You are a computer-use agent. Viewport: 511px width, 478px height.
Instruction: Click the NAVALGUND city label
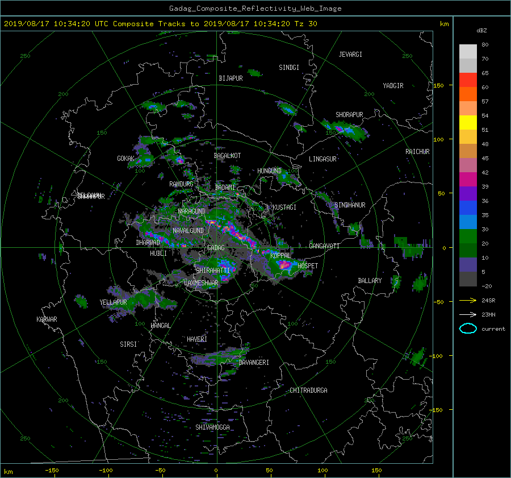coord(188,231)
